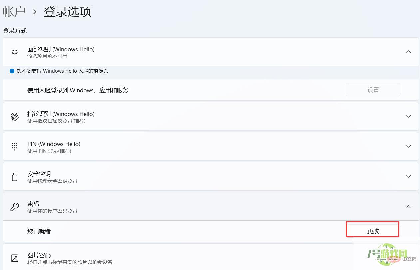This screenshot has height=270, width=420.
Task: Select the PIN (Windows Hello) label
Action: pyautogui.click(x=54, y=144)
